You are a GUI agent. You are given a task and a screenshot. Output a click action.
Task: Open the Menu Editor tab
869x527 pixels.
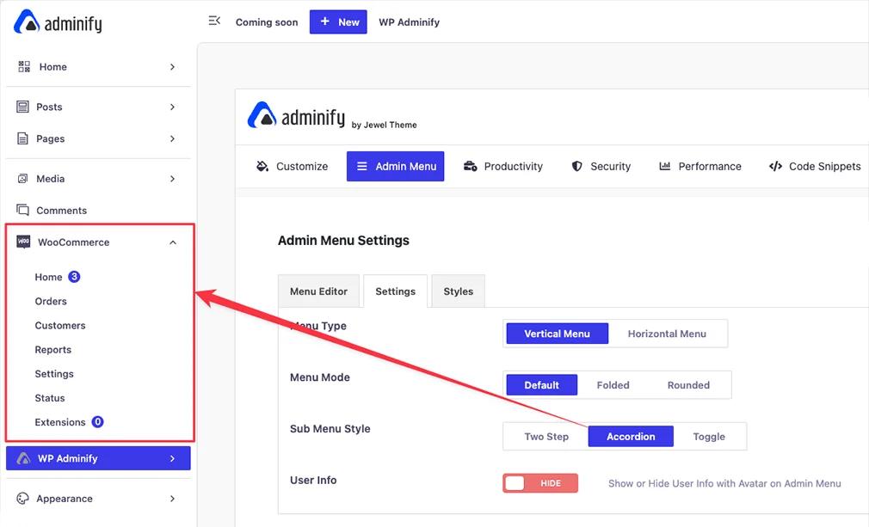click(318, 291)
